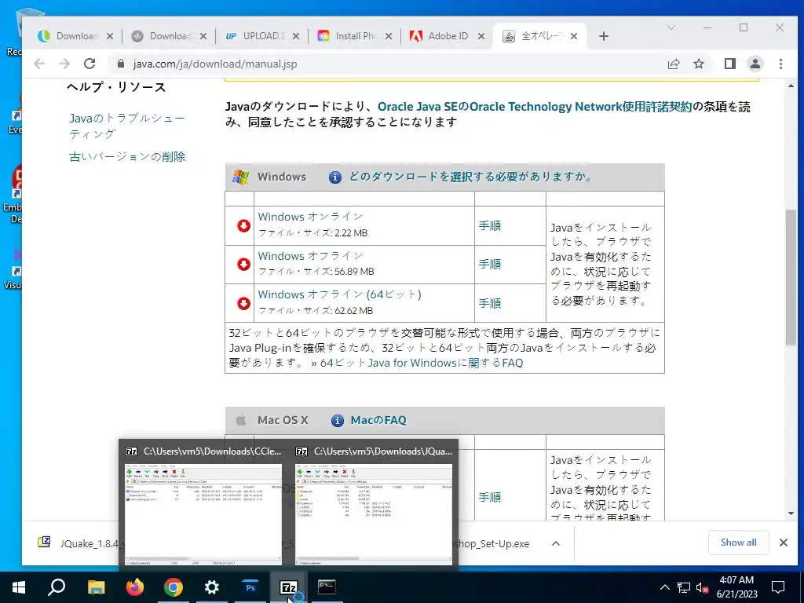Viewport: 804px width, 603px height.
Task: Open Oracle Technology Network使用許諾契約 link
Action: click(x=535, y=107)
